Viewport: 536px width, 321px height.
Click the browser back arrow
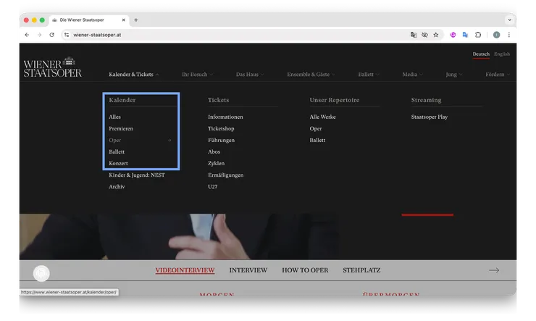tap(27, 35)
